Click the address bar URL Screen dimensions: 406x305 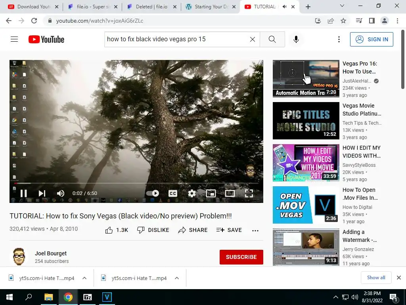click(100, 21)
